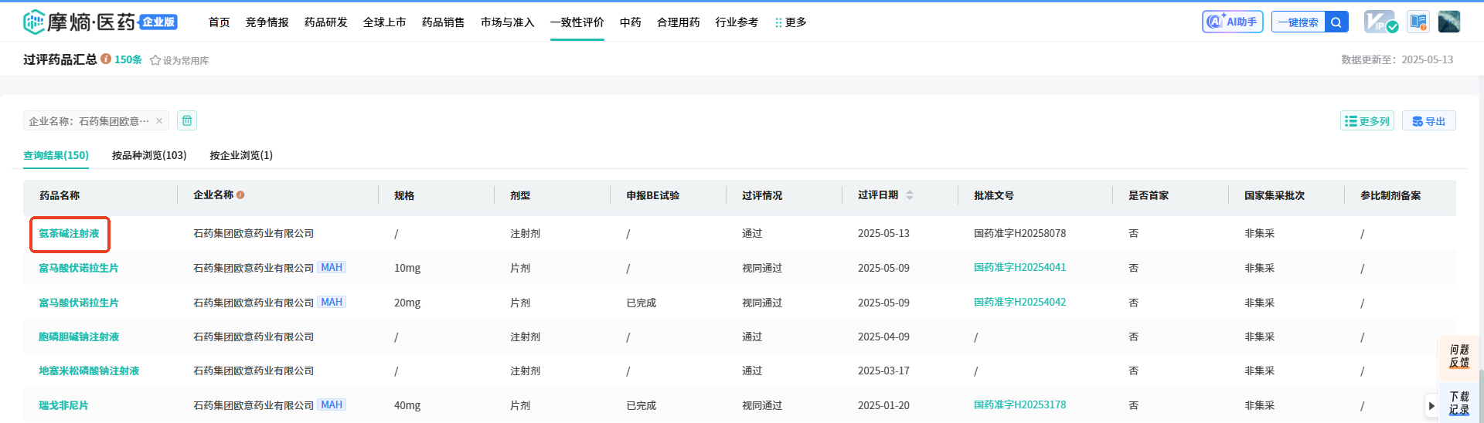Open 更多列 column settings

point(1367,120)
